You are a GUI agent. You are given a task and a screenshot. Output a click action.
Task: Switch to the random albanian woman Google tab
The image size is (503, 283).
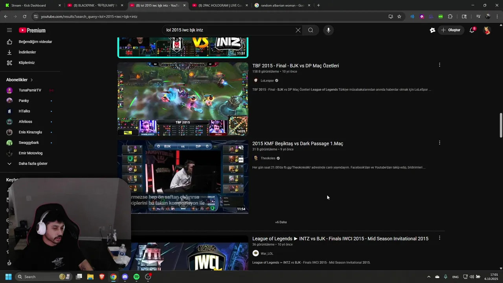(x=282, y=6)
